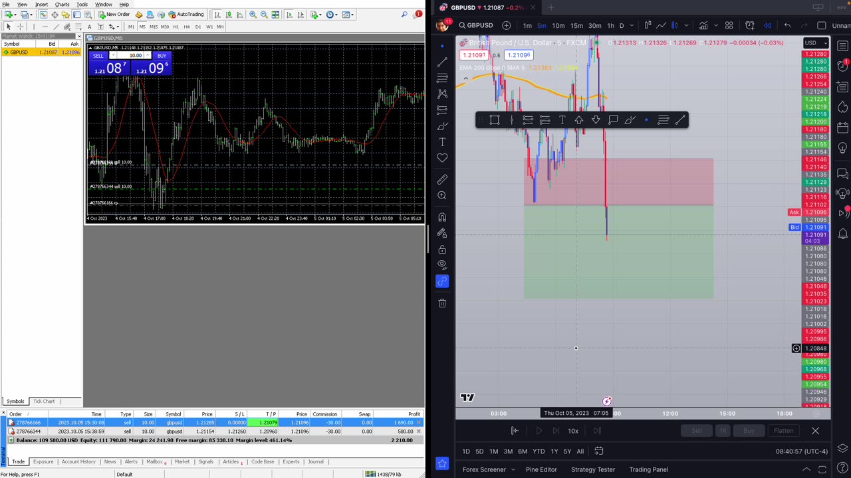Click the 10x replay speed control
Image resolution: width=851 pixels, height=478 pixels.
[x=573, y=431]
